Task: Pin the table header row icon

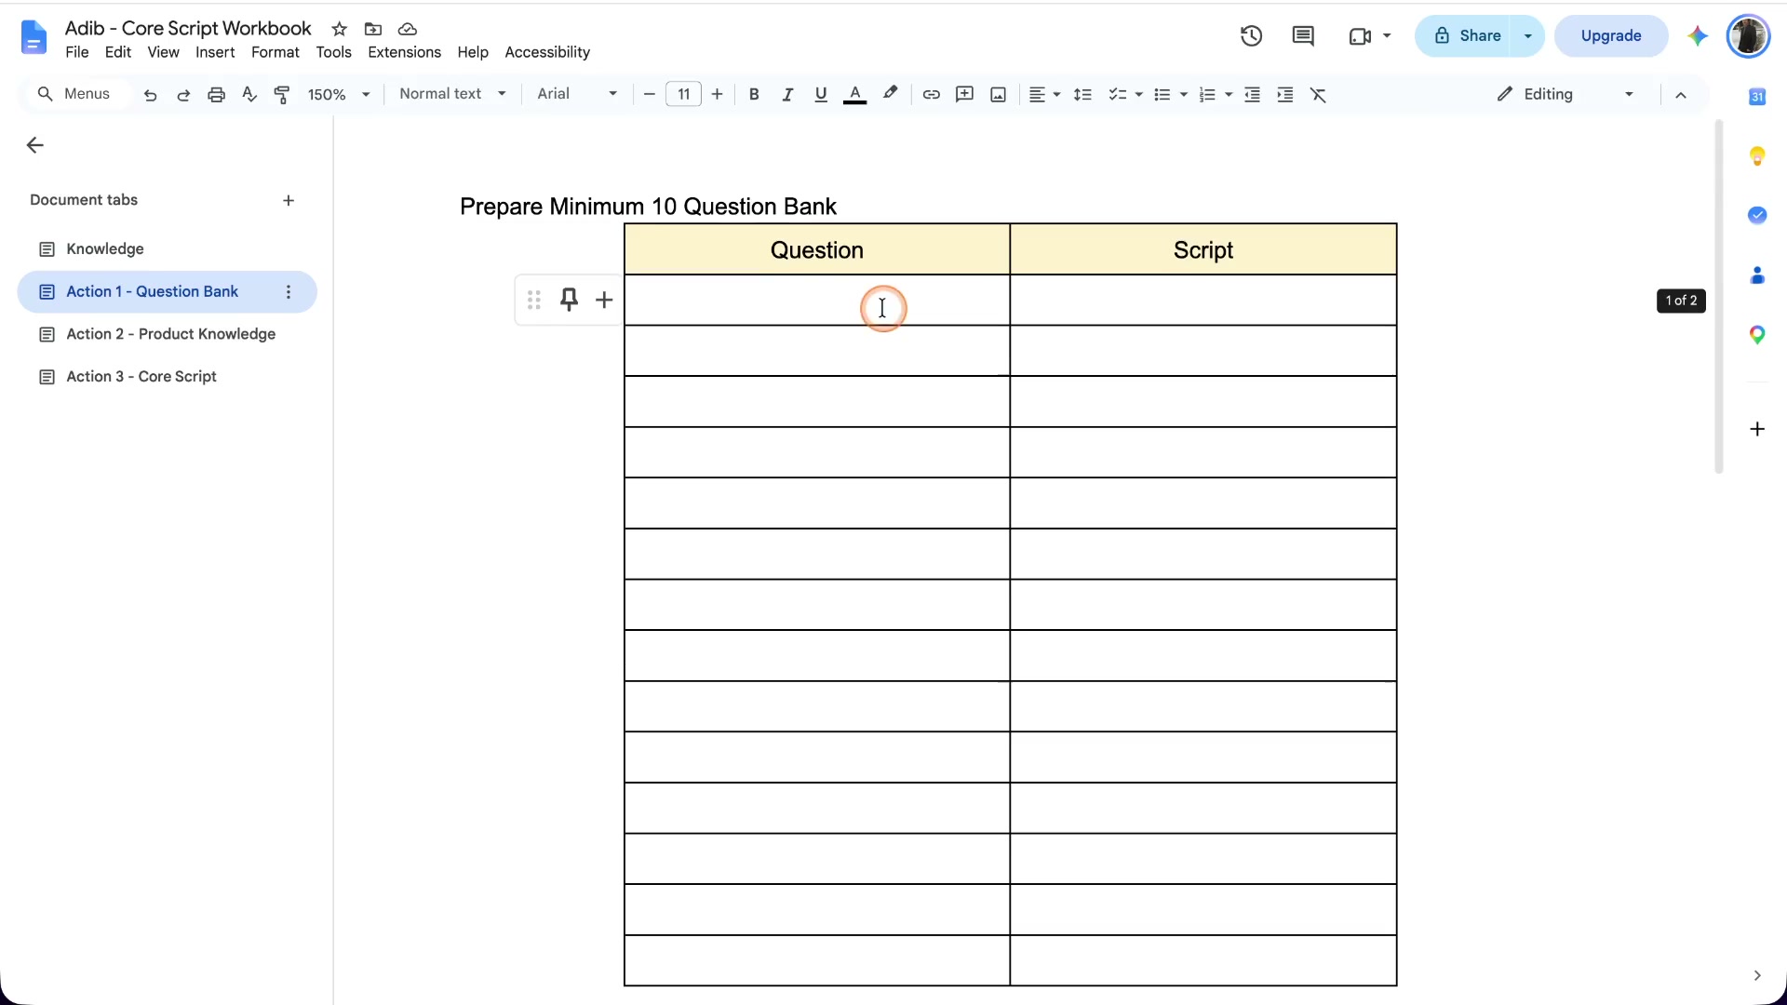Action: pyautogui.click(x=569, y=300)
